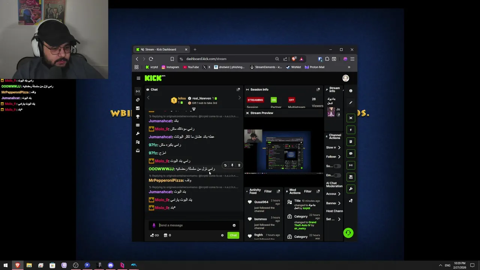The image size is (480, 270).
Task: Open the StreamElements bookmark
Action: pyautogui.click(x=265, y=67)
